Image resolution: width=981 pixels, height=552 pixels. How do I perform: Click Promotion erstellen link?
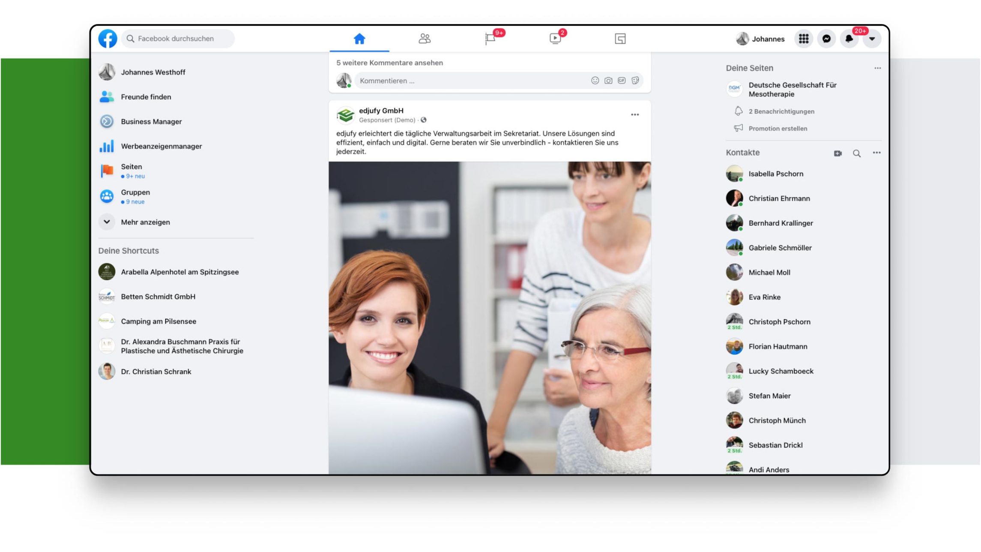click(778, 129)
